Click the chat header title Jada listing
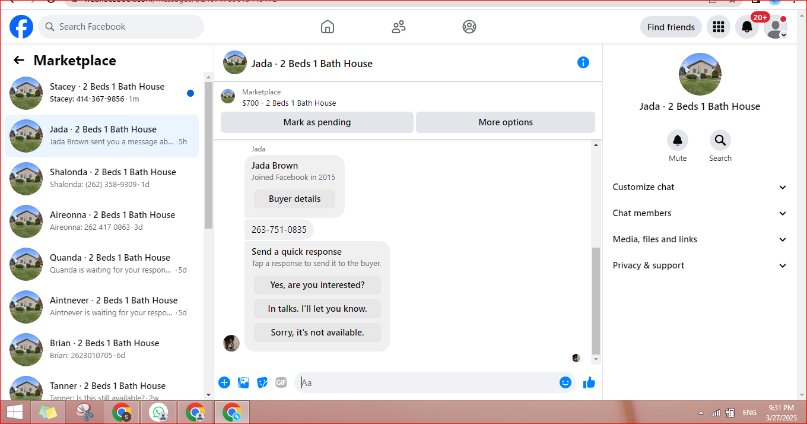 click(x=312, y=64)
